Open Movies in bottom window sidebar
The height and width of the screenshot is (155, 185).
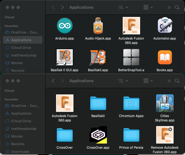(23, 136)
